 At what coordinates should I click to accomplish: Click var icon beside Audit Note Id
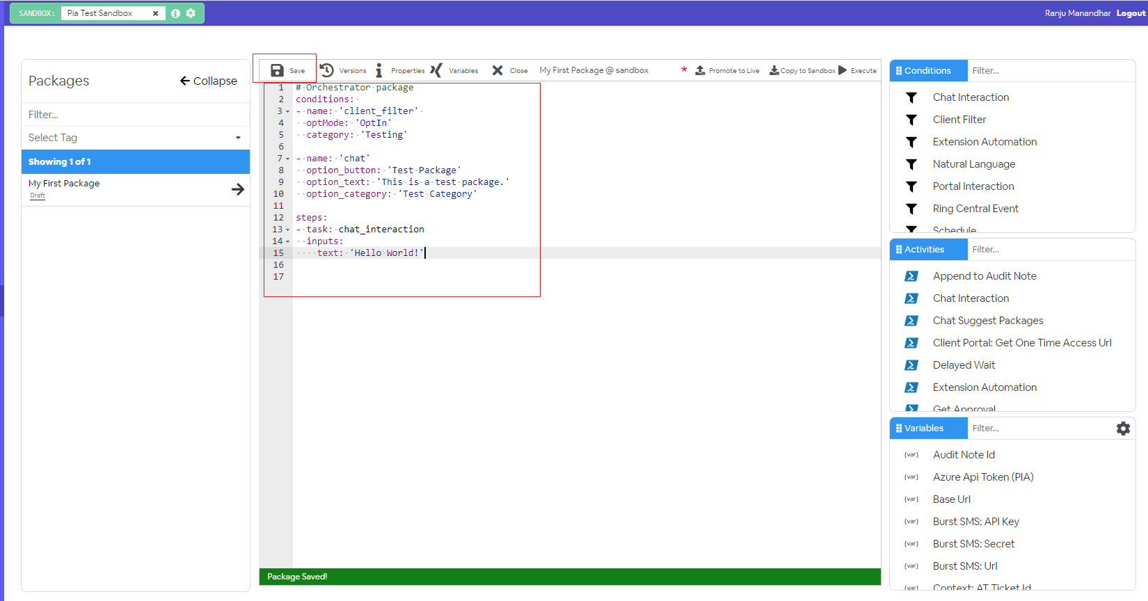[911, 455]
